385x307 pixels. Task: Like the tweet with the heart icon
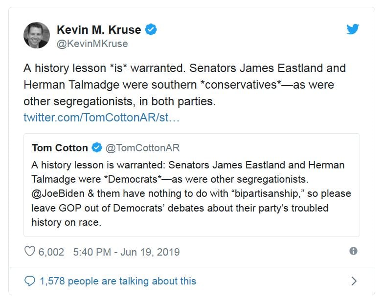coord(30,252)
